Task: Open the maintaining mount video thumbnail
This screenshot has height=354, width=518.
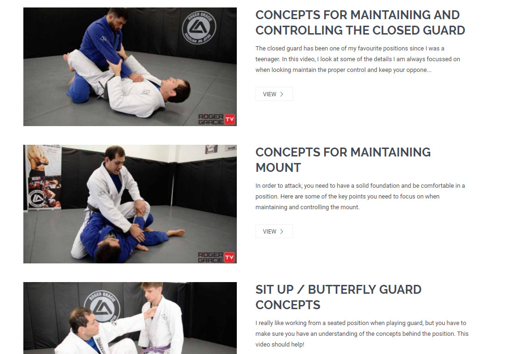Action: pos(130,204)
